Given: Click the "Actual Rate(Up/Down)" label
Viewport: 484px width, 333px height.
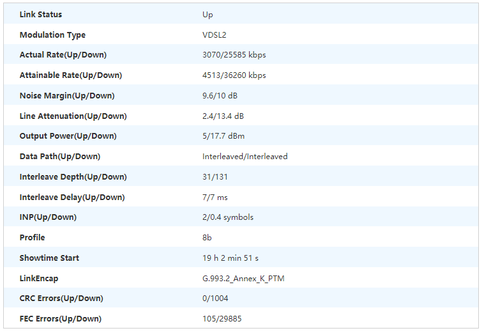Looking at the screenshot, I should 63,55.
